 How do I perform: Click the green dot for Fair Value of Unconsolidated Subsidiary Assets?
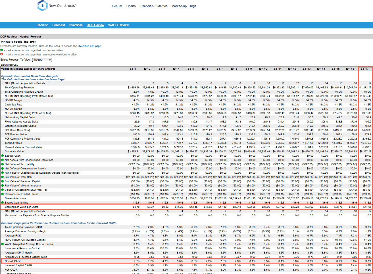click(2, 173)
